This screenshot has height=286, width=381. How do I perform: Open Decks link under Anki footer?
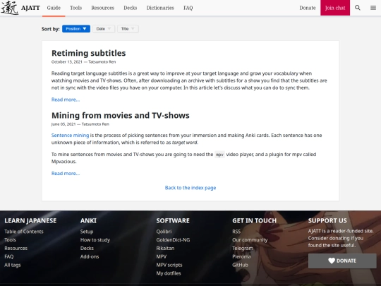[87, 249]
